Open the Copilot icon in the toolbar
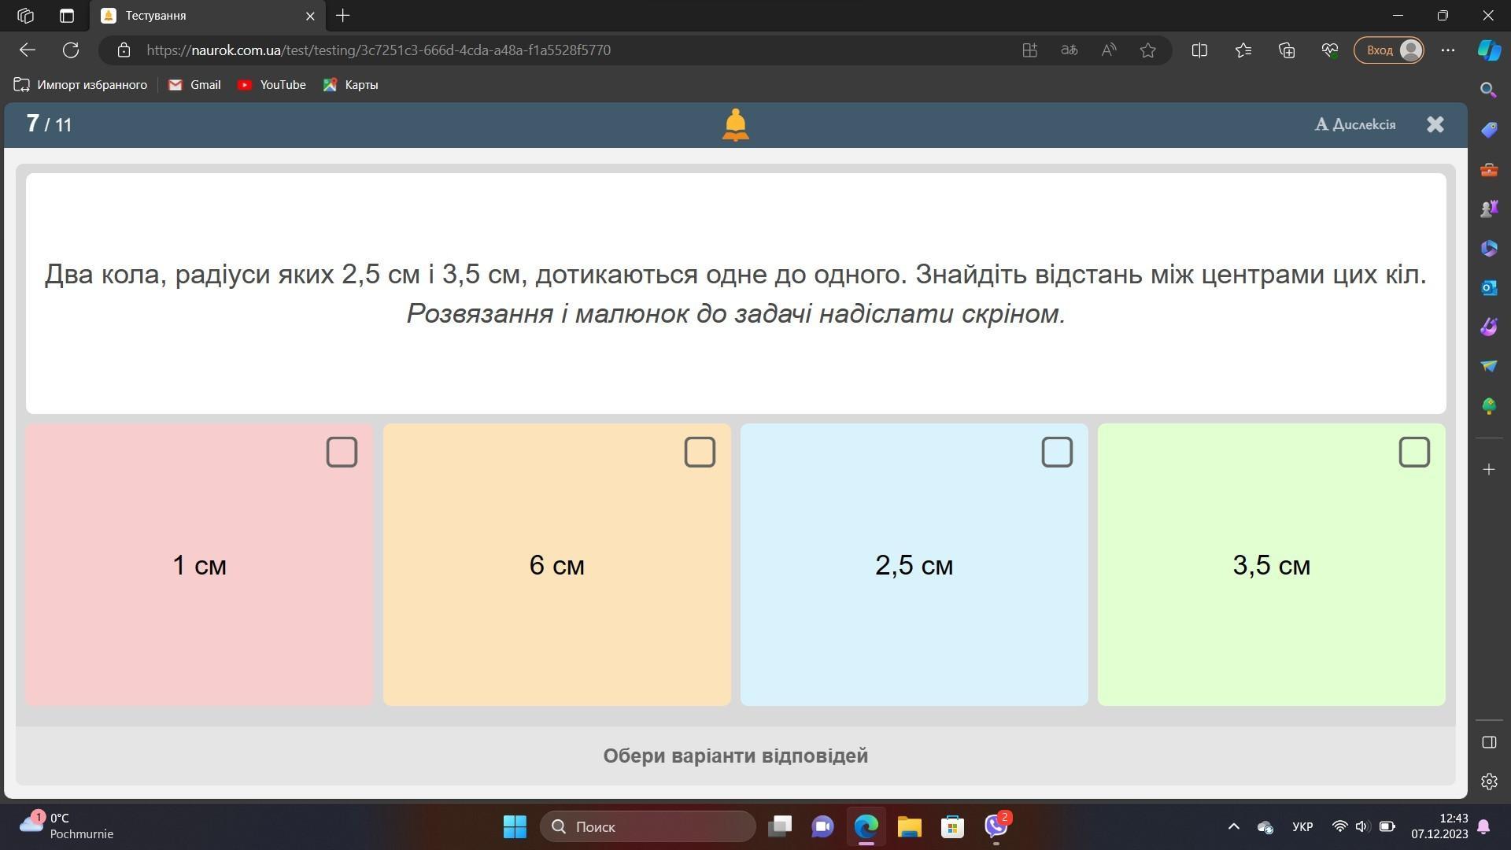The image size is (1511, 850). click(x=1489, y=50)
